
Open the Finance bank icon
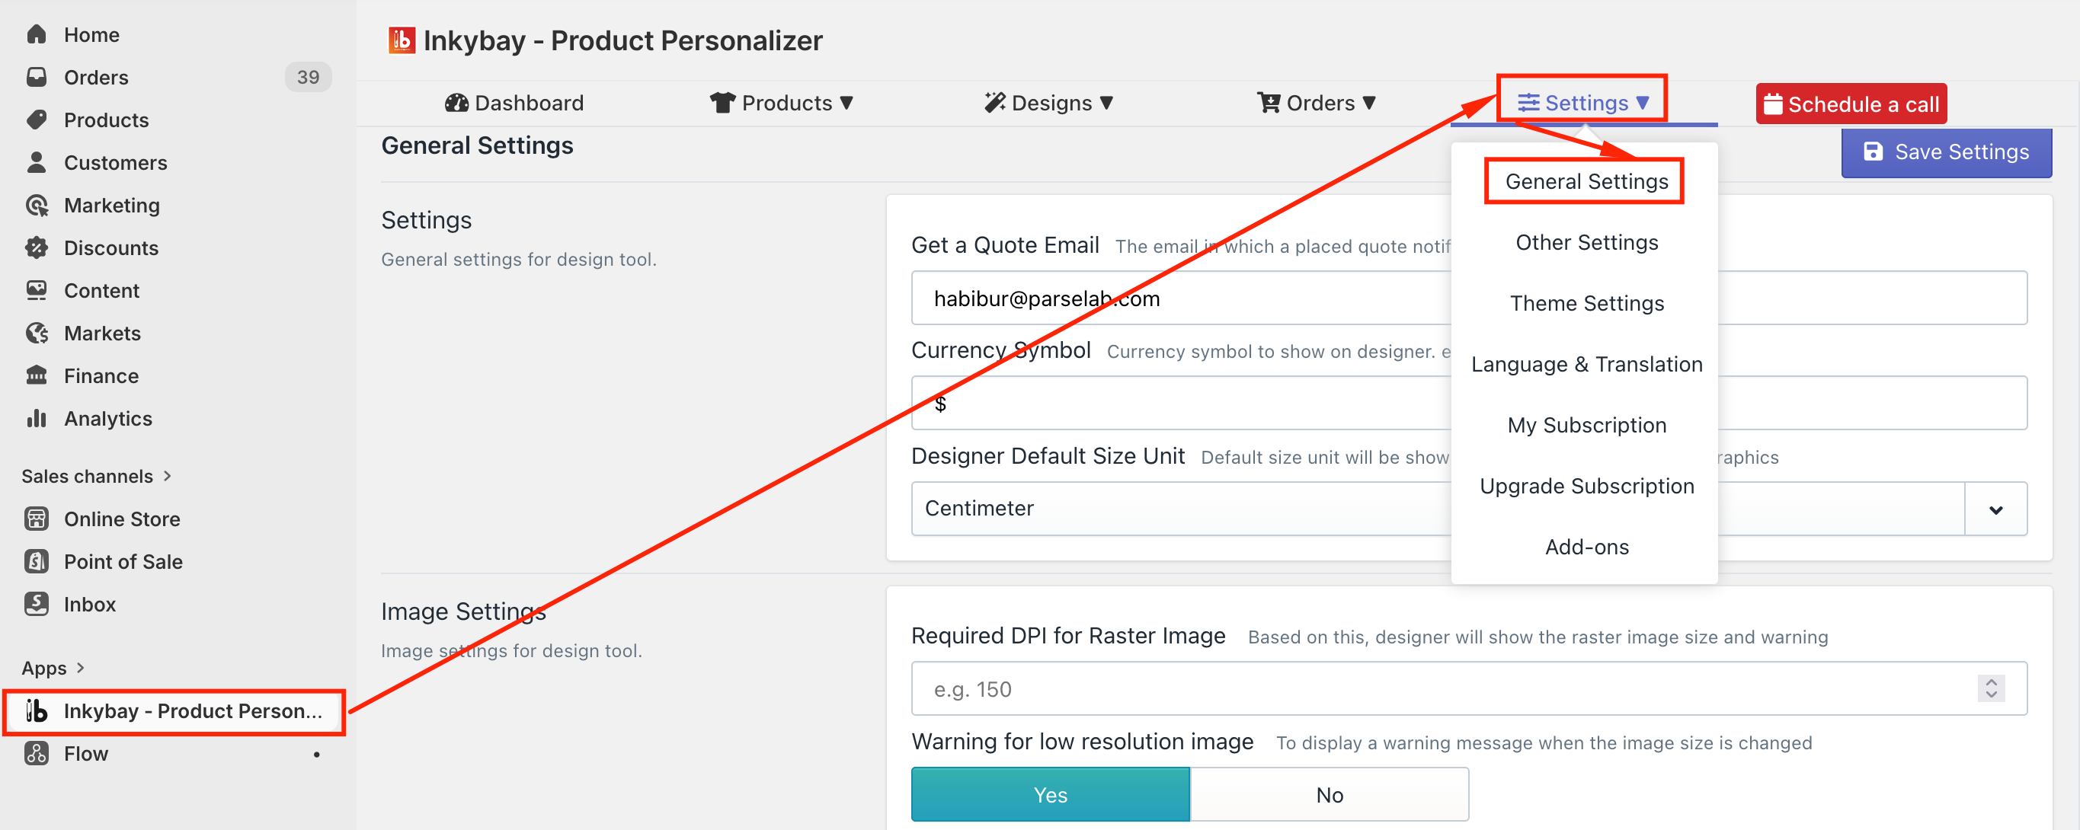click(37, 376)
